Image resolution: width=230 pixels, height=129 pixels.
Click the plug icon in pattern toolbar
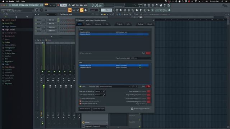point(141,10)
